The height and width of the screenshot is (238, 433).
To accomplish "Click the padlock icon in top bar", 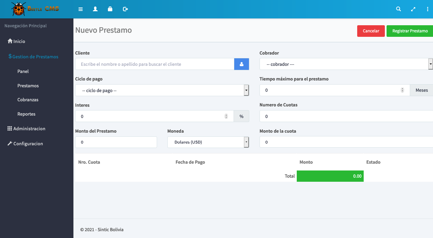I will [110, 9].
